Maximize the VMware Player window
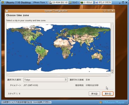 coord(123,3)
